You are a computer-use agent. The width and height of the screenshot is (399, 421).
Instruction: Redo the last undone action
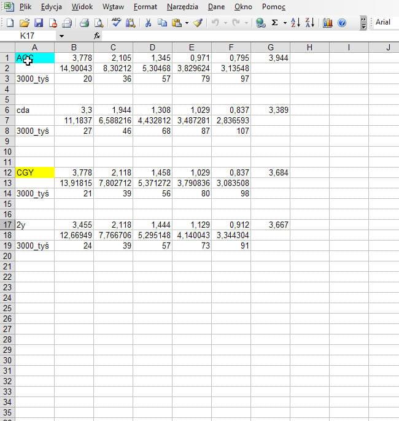pyautogui.click(x=236, y=23)
